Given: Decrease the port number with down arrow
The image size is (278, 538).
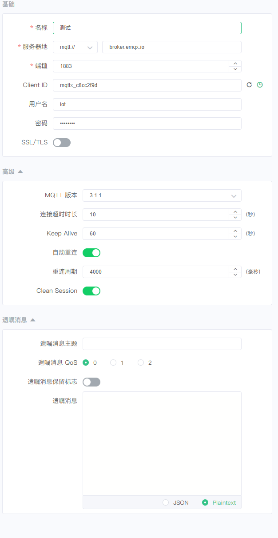Looking at the screenshot, I should [235, 69].
